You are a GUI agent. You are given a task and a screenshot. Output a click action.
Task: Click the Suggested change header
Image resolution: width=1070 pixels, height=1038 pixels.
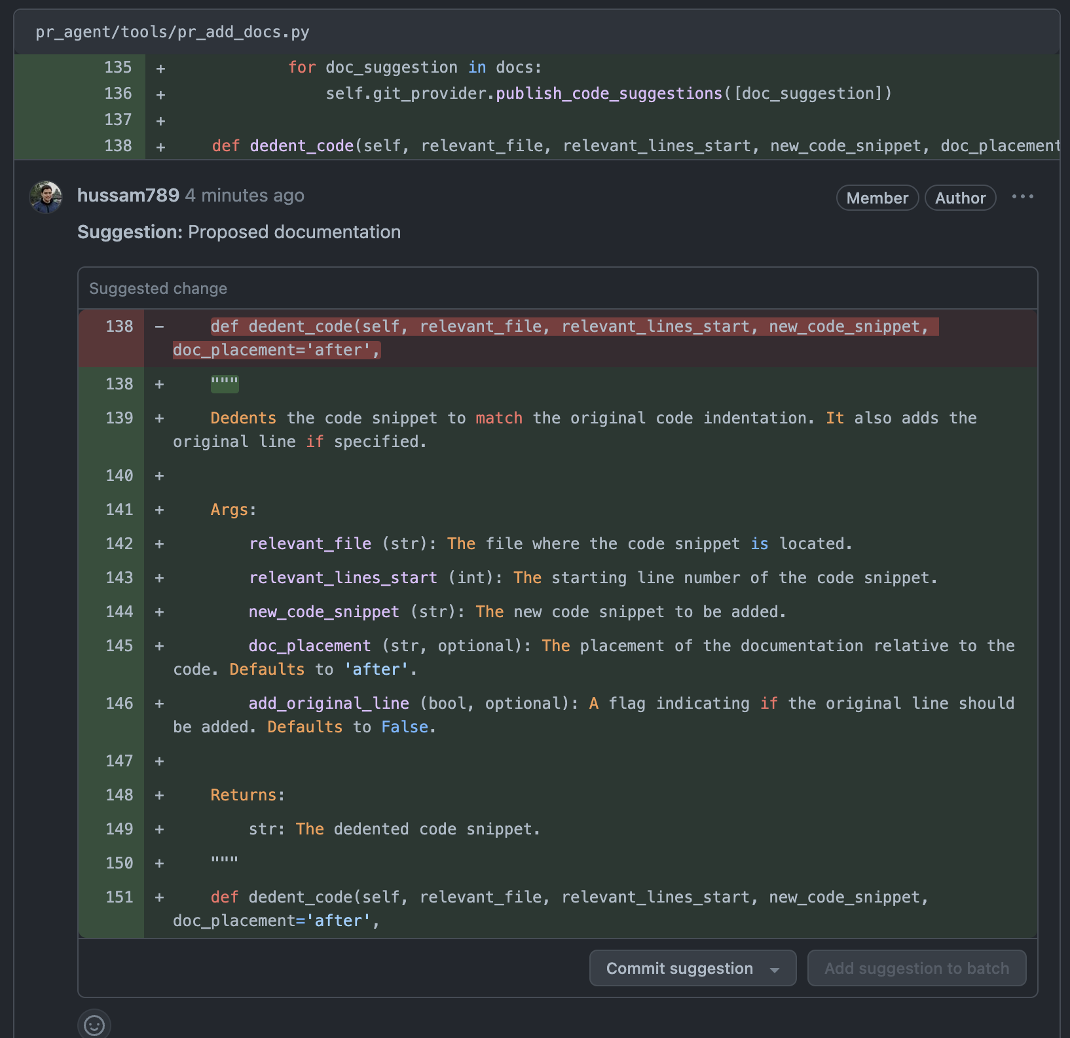point(158,289)
